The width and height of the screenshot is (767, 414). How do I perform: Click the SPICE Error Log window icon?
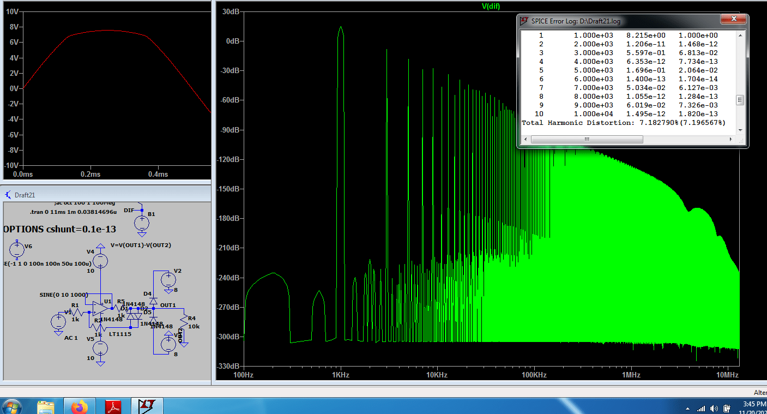(523, 21)
